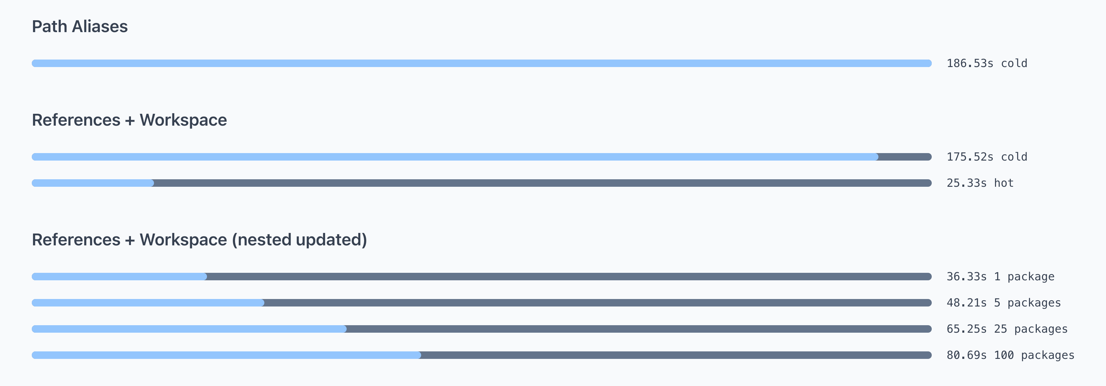The image size is (1106, 386).
Task: Select the "175.52s cold" timing label
Action: 987,157
